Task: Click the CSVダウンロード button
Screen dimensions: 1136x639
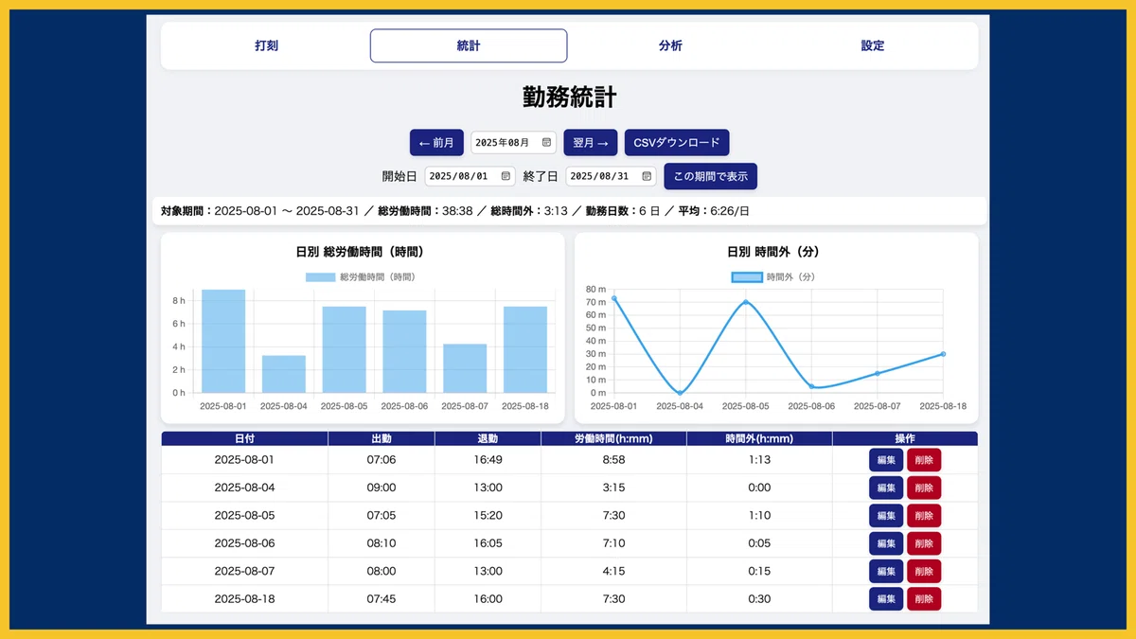Action: 677,143
